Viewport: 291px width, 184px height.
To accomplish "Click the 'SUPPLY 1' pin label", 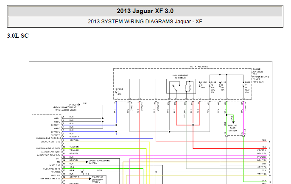I will [x=56, y=125].
